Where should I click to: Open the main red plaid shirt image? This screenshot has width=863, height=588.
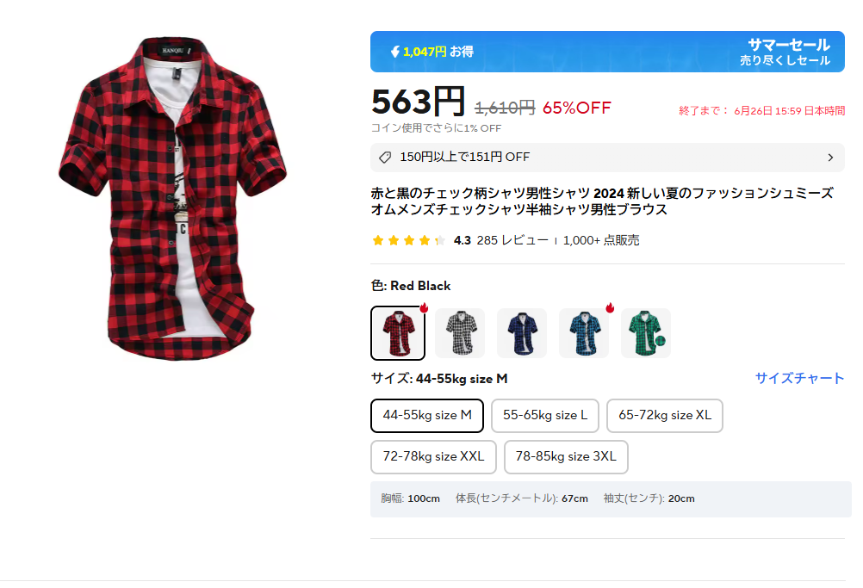tap(173, 198)
